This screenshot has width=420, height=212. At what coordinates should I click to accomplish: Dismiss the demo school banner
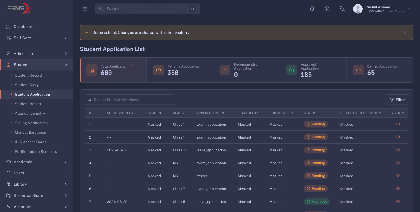[x=405, y=33]
